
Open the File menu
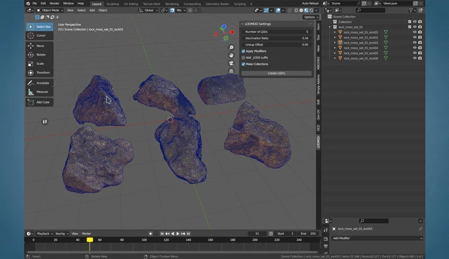pyautogui.click(x=35, y=3)
